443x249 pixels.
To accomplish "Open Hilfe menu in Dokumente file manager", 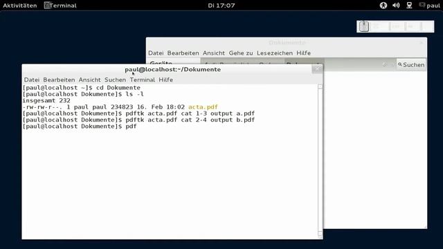I will pos(303,53).
